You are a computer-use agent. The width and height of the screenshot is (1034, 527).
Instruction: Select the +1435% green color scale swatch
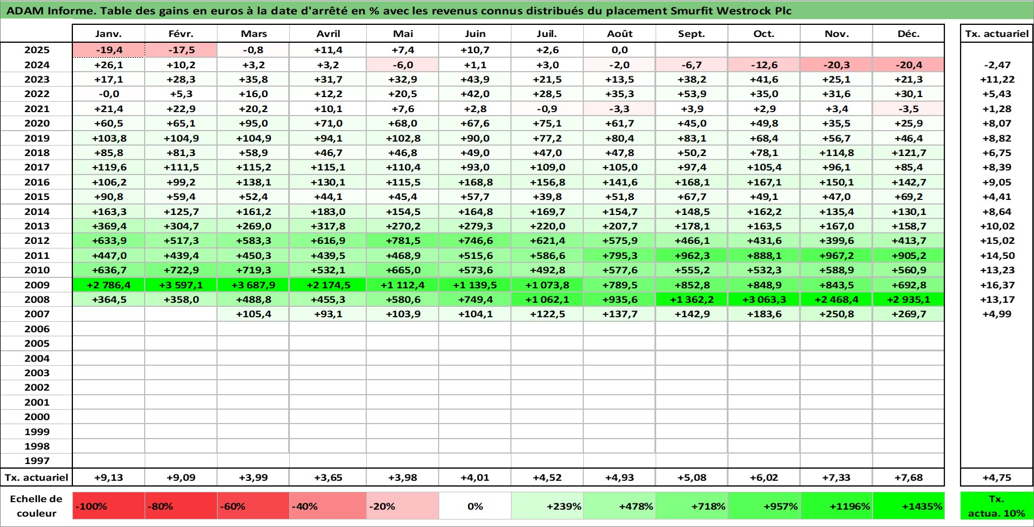[x=908, y=506]
